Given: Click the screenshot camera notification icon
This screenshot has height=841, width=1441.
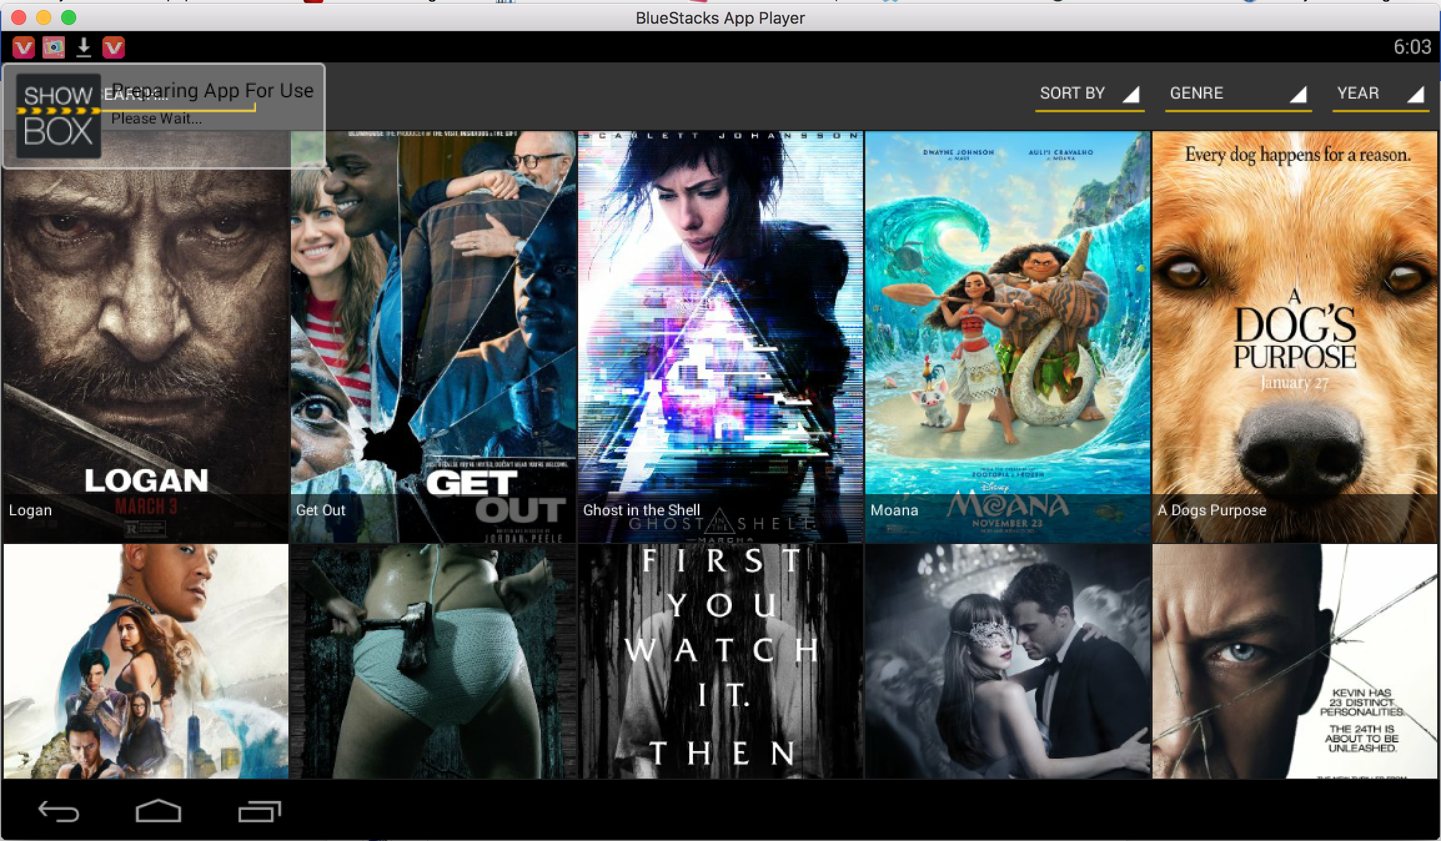Looking at the screenshot, I should (54, 47).
